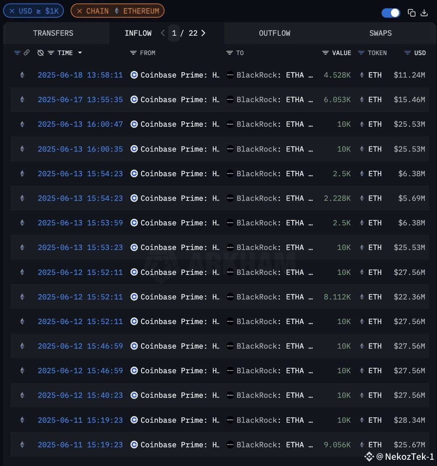Open the VALUE column filter
This screenshot has width=437, height=466.
325,53
